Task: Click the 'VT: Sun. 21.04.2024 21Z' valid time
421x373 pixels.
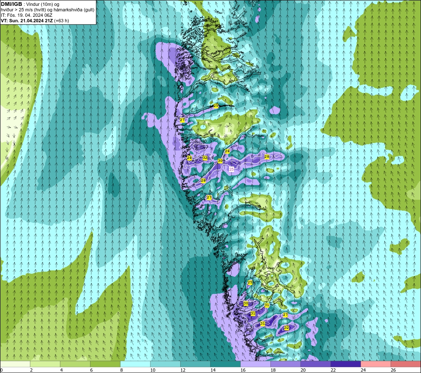Action: coord(27,21)
